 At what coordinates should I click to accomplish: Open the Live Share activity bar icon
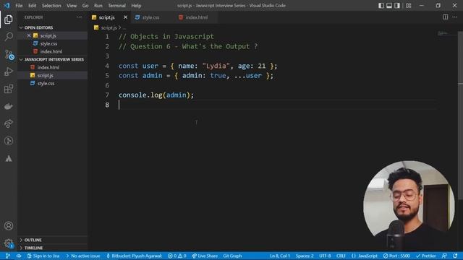9,123
